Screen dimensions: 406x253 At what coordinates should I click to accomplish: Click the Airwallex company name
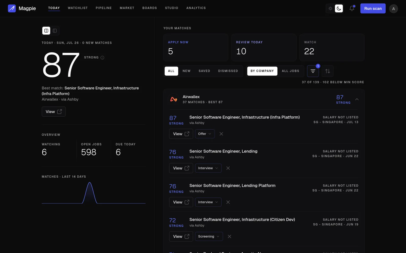[x=191, y=97]
